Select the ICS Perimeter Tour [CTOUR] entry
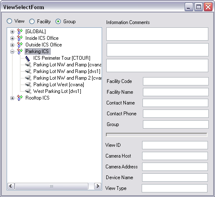Screen dimensions: 215x197 click(x=62, y=58)
